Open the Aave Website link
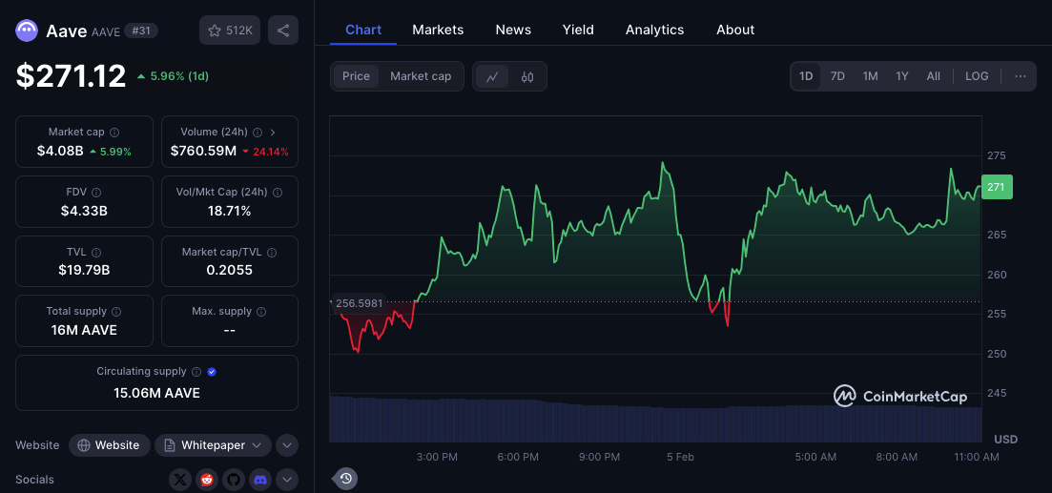The width and height of the screenshot is (1052, 493). pyautogui.click(x=110, y=445)
